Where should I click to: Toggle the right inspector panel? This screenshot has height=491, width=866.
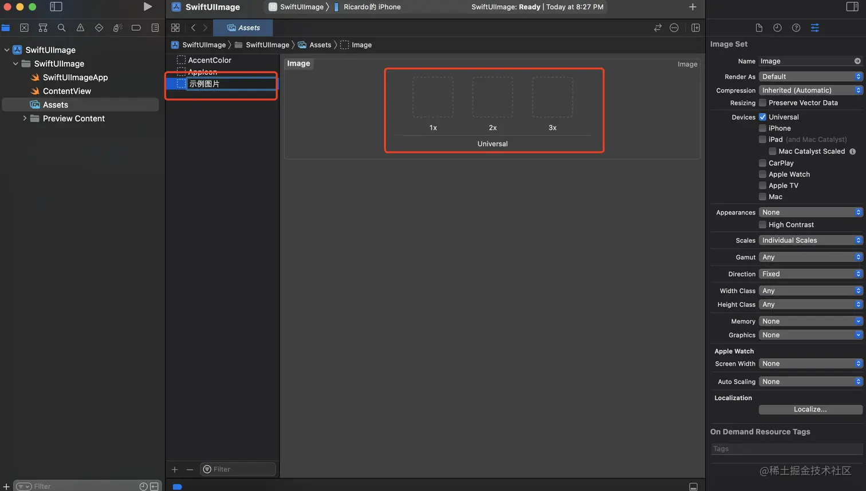(852, 7)
